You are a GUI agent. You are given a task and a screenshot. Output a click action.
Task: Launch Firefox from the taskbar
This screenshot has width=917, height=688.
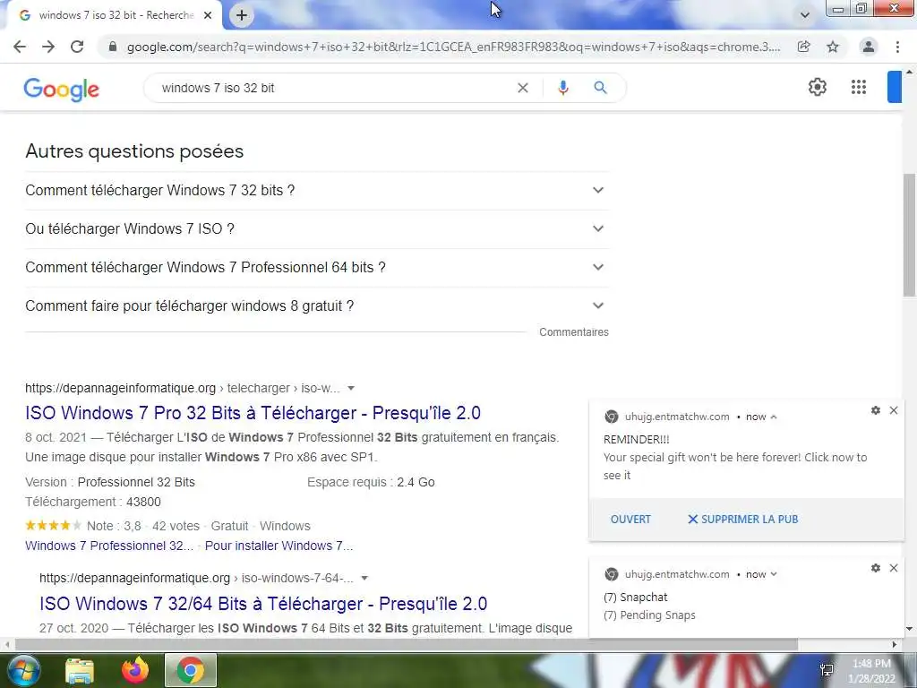(x=135, y=670)
